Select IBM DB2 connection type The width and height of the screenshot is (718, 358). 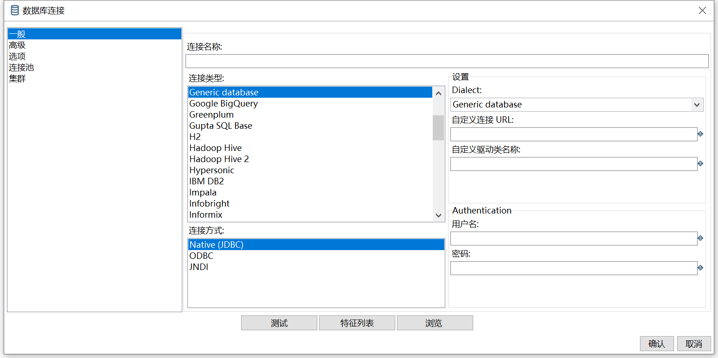click(310, 181)
